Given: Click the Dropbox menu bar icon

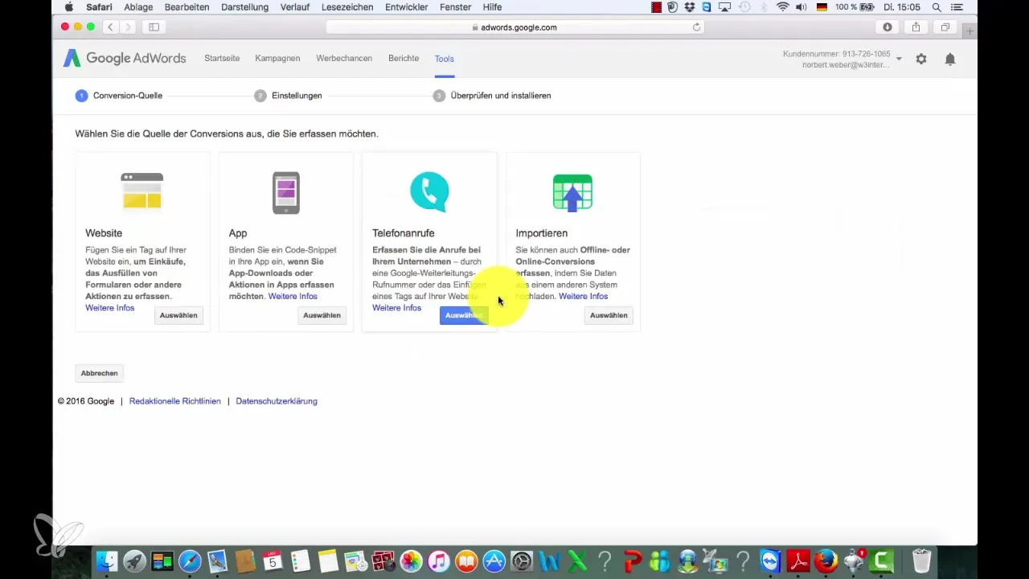Looking at the screenshot, I should click(x=689, y=6).
